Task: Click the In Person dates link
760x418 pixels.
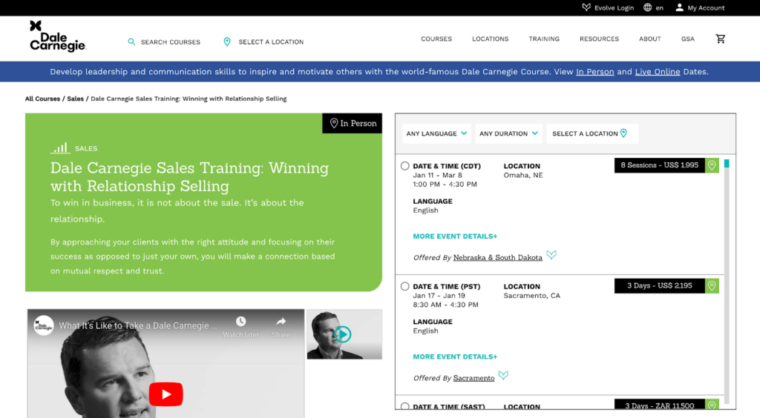Action: 594,72
